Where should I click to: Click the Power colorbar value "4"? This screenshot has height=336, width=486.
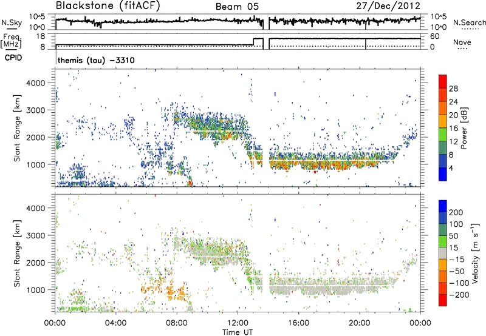(451, 168)
